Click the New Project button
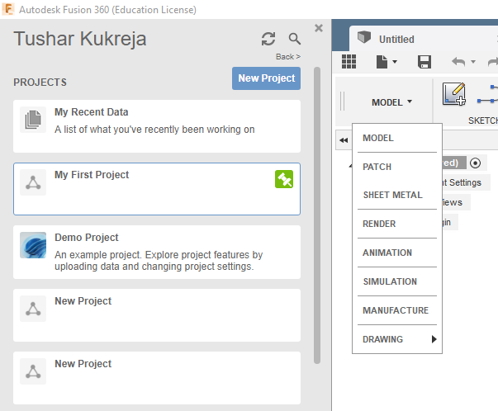The width and height of the screenshot is (498, 411). [266, 78]
